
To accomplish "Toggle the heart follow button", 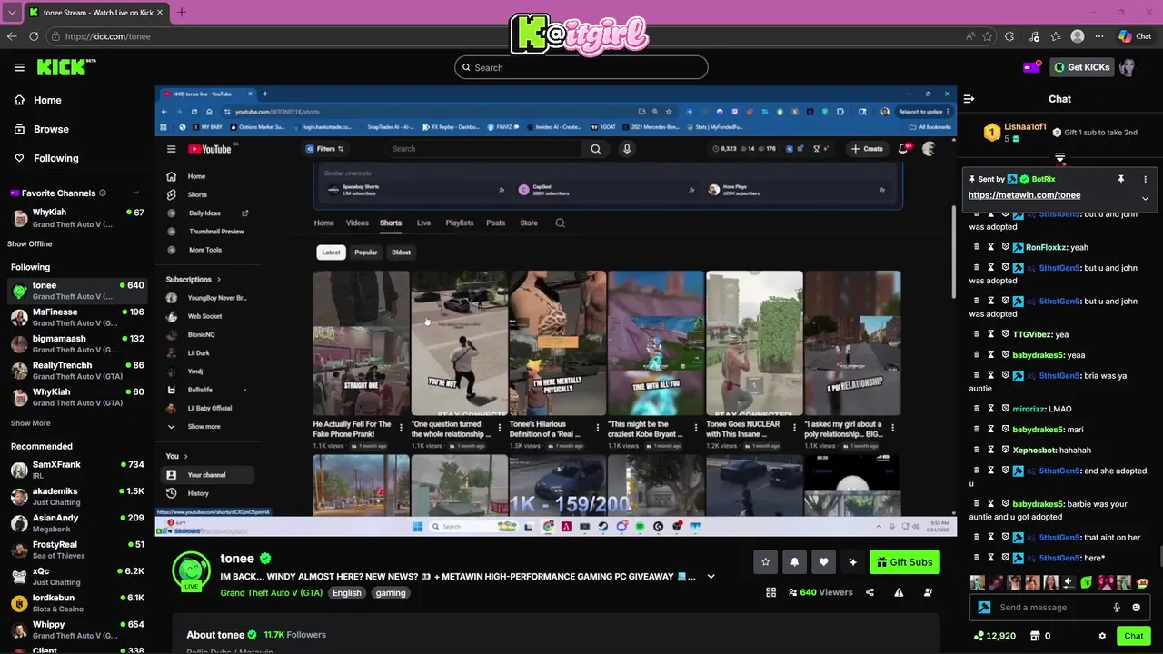I will point(823,562).
